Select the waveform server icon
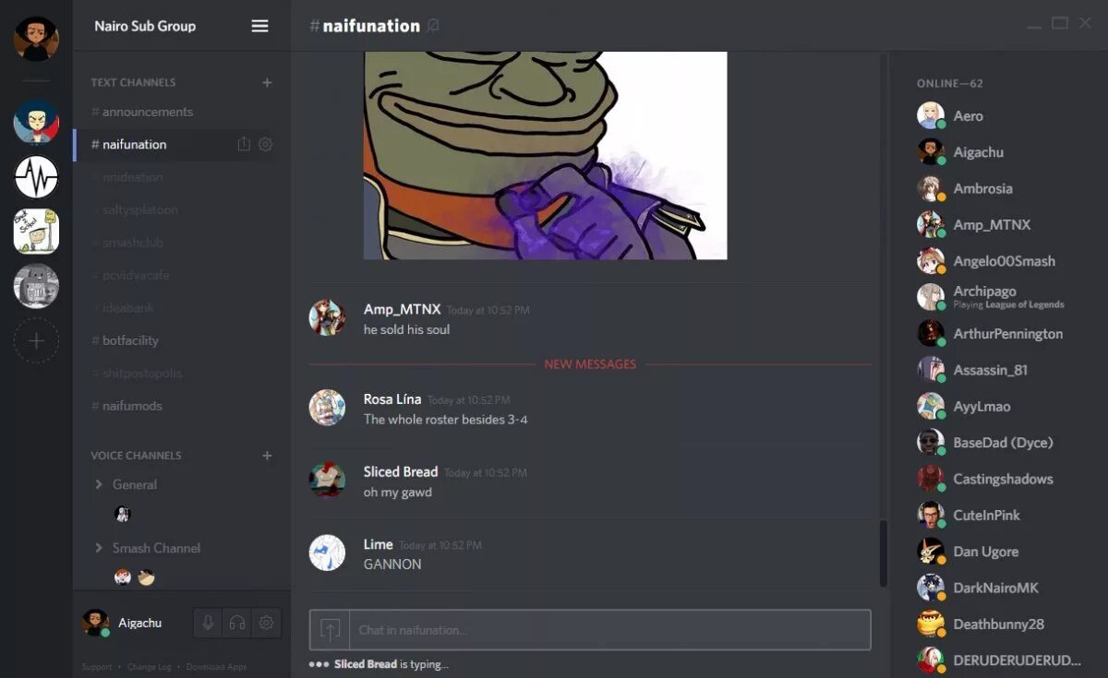Viewport: 1108px width, 678px height. (x=36, y=177)
